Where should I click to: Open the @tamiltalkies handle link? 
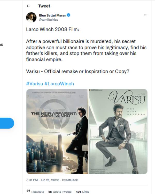point(49,20)
